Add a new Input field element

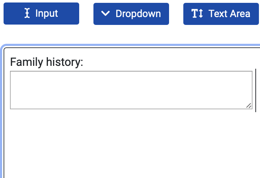(41, 14)
